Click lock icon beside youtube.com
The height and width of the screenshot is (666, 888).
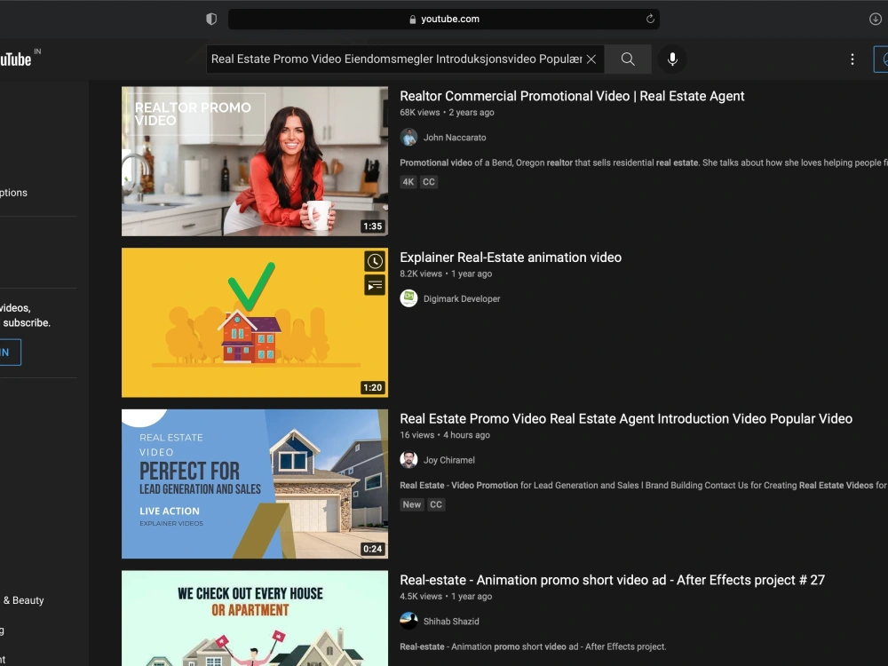point(412,20)
